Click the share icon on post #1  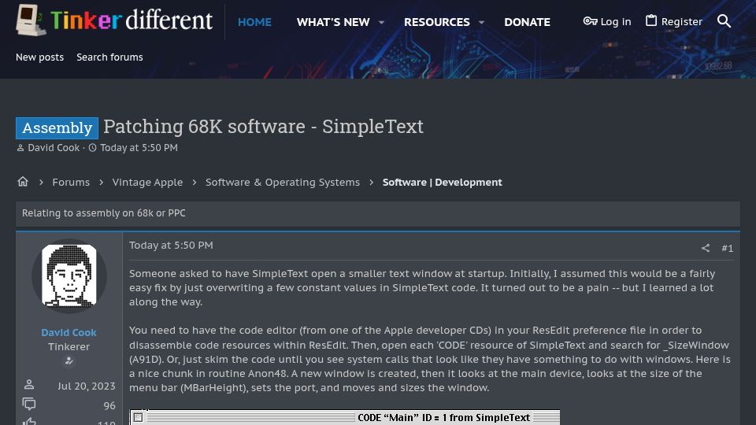[706, 248]
